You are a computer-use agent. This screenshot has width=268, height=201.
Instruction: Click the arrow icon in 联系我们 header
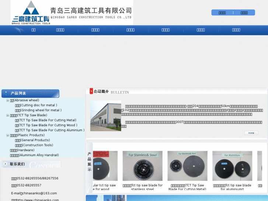pyautogui.click(x=4, y=164)
